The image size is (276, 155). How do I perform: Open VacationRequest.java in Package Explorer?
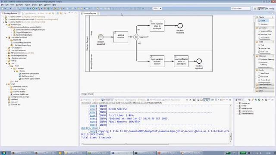coord(24,35)
